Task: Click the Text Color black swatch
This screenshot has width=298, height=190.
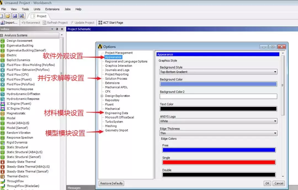Action: 218,109
